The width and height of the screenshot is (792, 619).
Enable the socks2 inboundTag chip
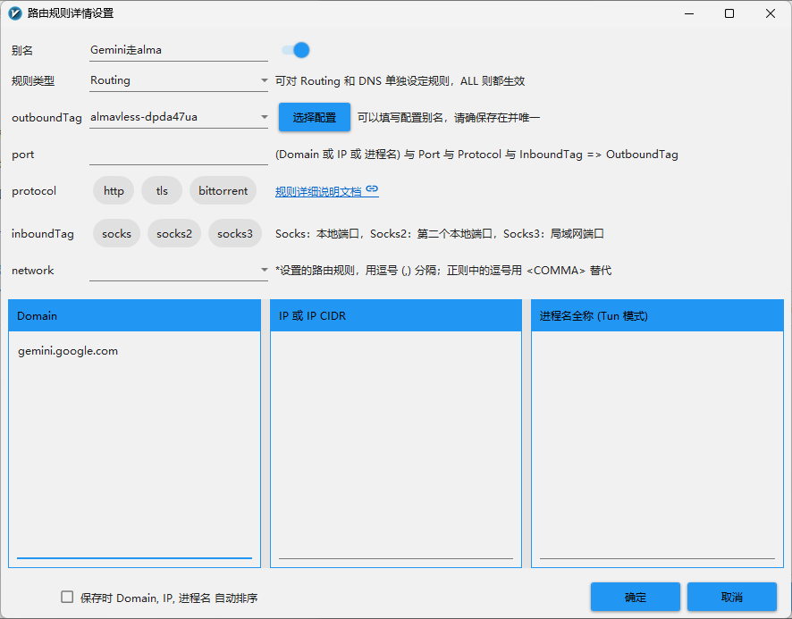pyautogui.click(x=174, y=234)
